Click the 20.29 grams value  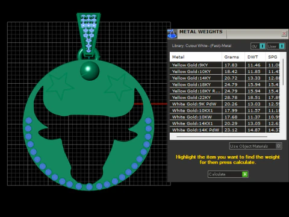(231, 124)
